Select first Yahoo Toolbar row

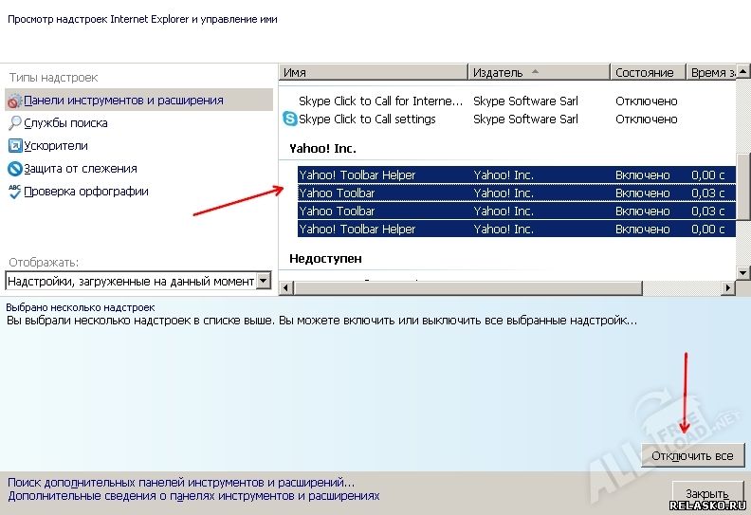(x=516, y=193)
